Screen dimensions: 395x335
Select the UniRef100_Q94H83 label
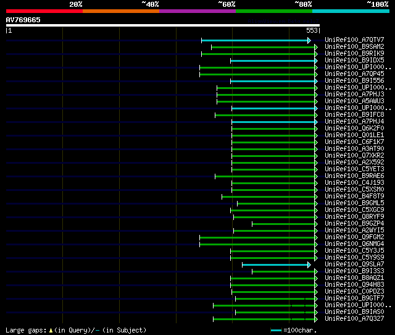point(354,285)
